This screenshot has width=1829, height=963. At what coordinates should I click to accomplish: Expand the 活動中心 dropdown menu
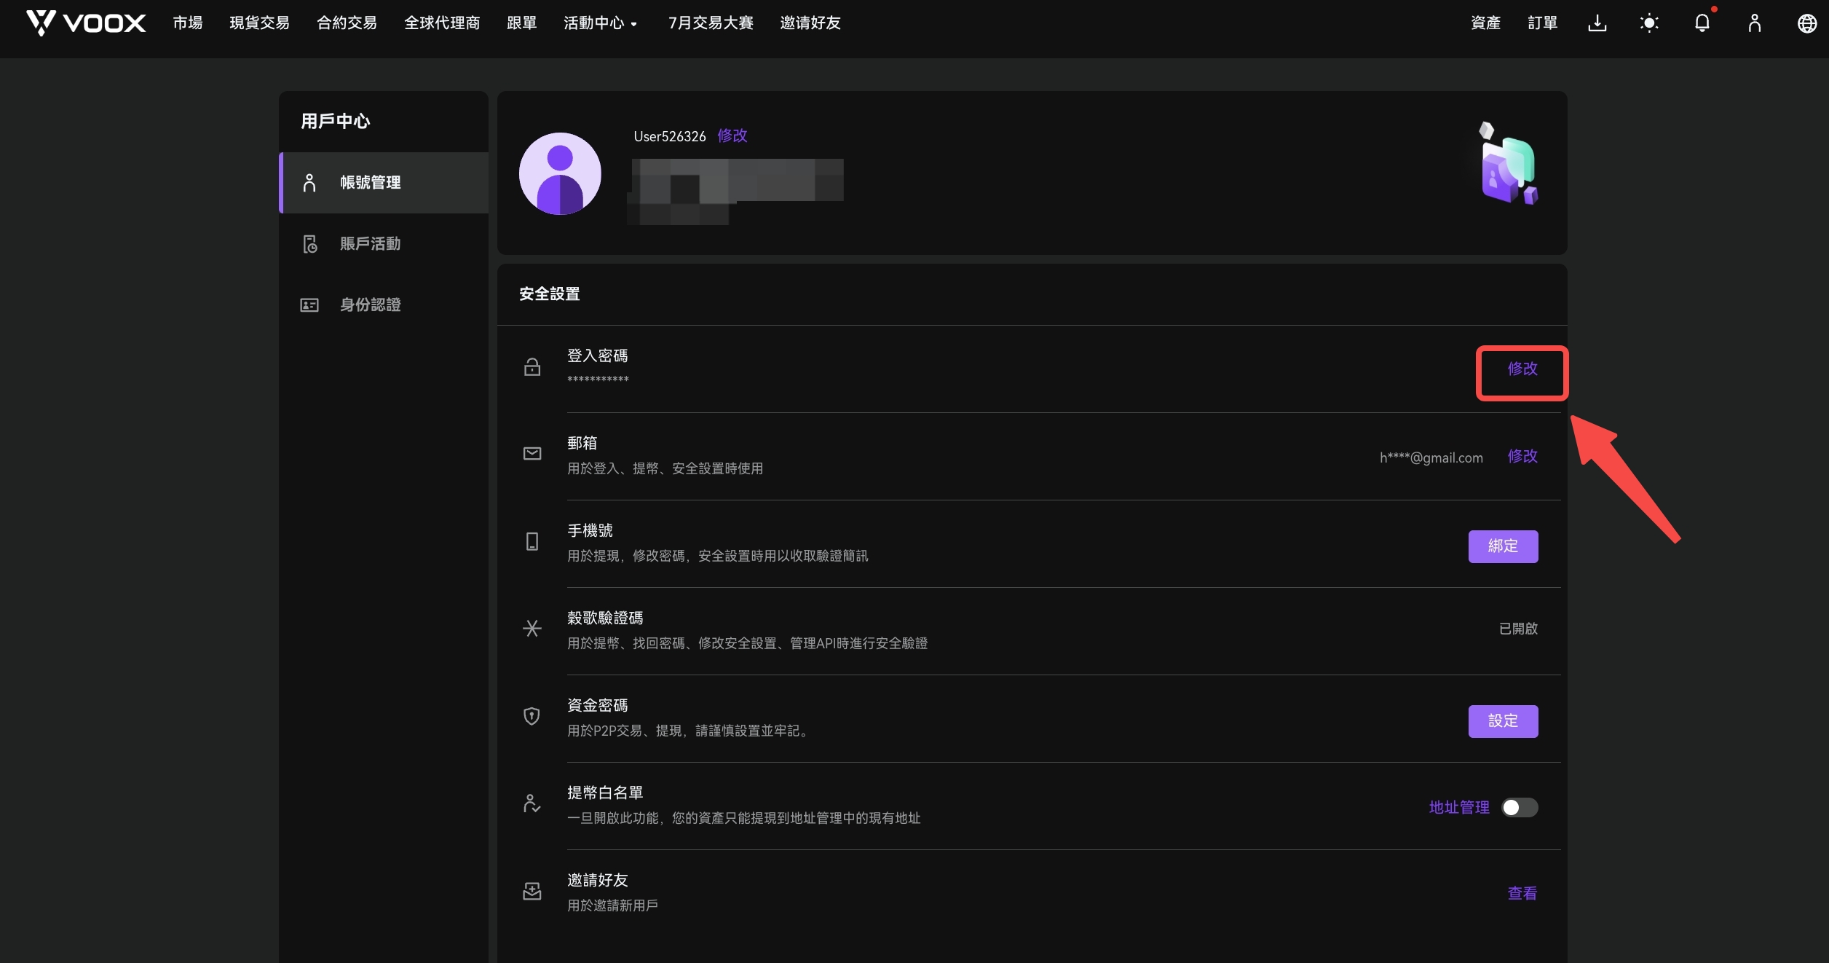[601, 23]
